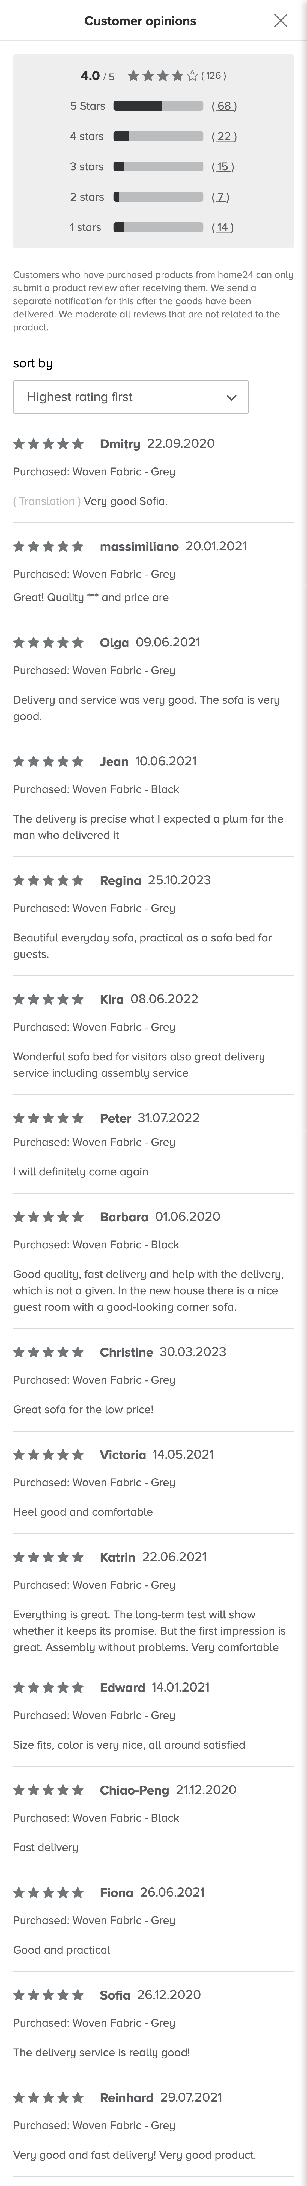This screenshot has width=307, height=2186.
Task: Filter reviews by 5 stars count (68)
Action: [x=224, y=106]
